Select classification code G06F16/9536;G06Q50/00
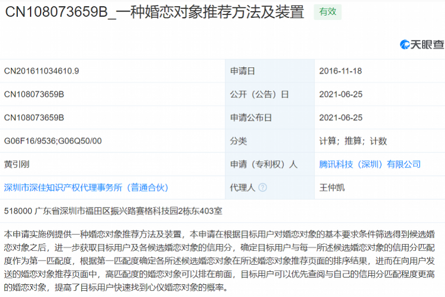 coord(53,141)
